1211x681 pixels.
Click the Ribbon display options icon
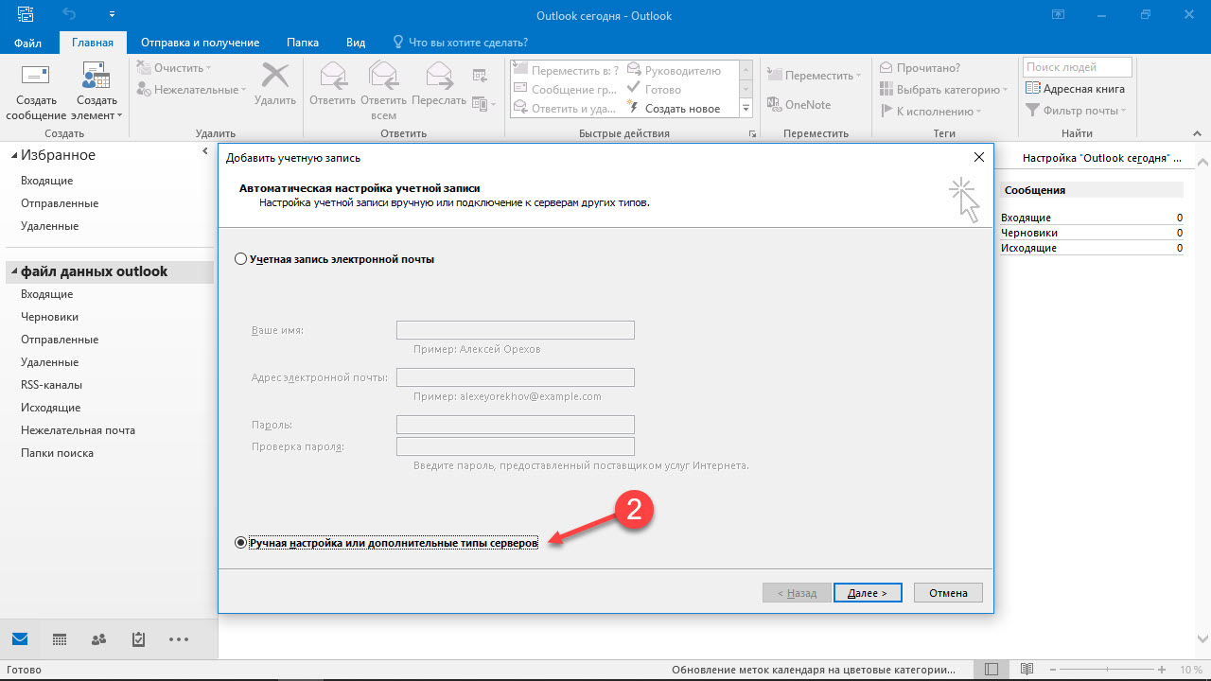(x=1058, y=15)
